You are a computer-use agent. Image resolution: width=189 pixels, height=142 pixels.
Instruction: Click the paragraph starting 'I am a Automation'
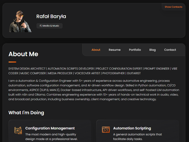point(94,90)
